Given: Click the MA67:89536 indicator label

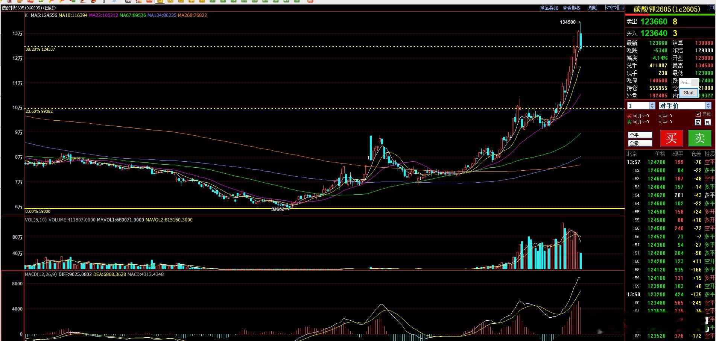Looking at the screenshot, I should point(133,15).
